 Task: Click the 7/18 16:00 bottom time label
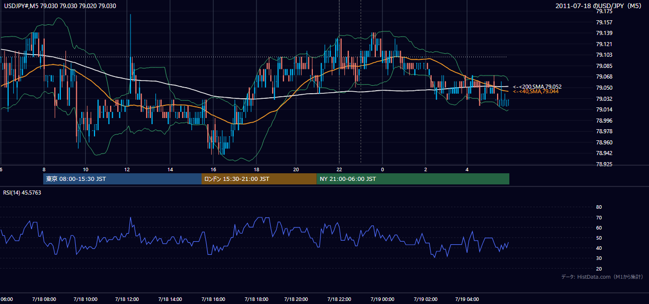(213, 299)
